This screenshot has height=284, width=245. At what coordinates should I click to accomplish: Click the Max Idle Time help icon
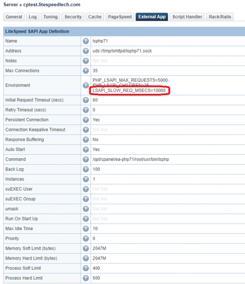tap(86, 229)
